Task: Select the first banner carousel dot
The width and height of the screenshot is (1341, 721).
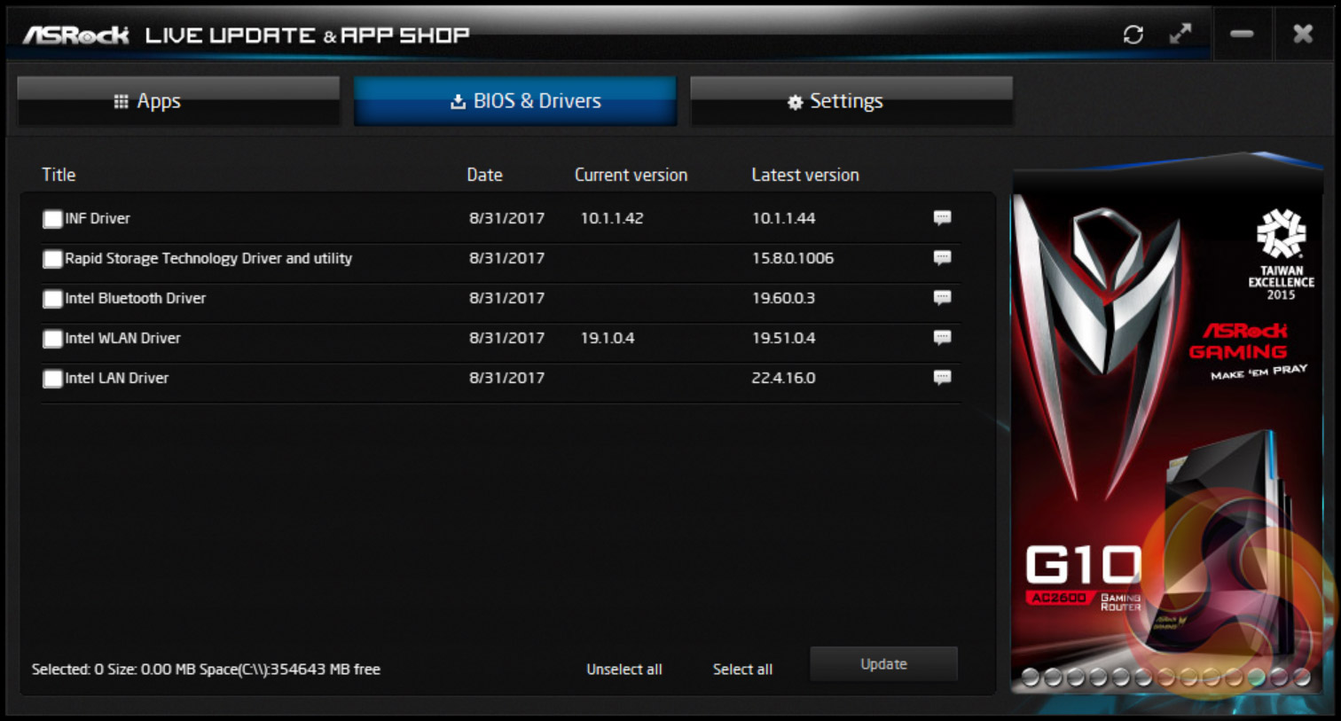Action: pos(1030,678)
